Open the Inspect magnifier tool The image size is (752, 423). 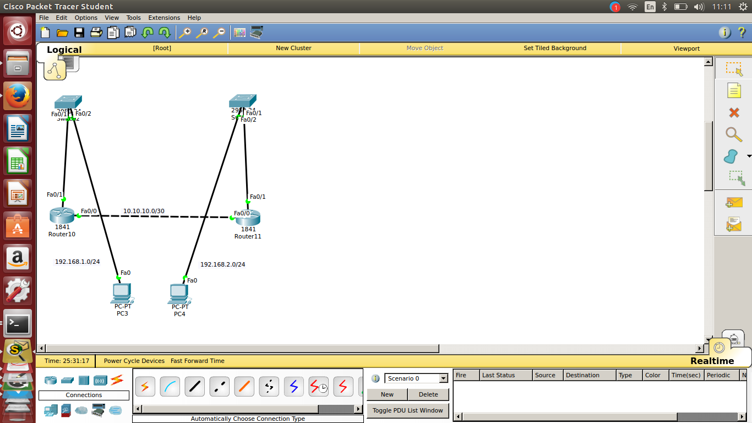734,134
